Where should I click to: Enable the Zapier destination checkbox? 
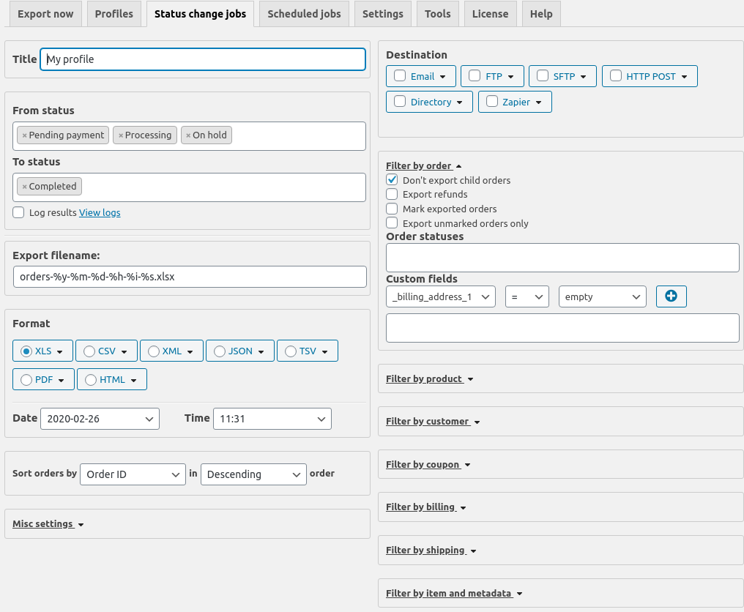(x=492, y=102)
